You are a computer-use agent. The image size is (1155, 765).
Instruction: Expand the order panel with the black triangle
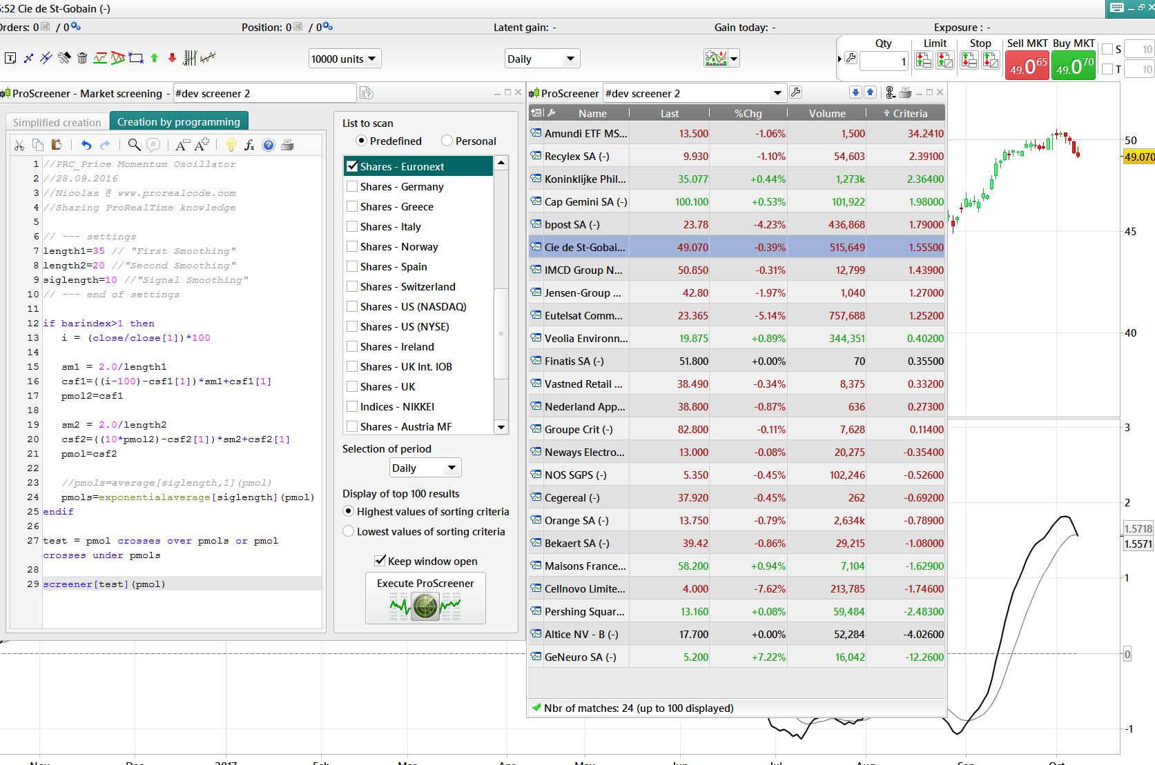point(839,59)
